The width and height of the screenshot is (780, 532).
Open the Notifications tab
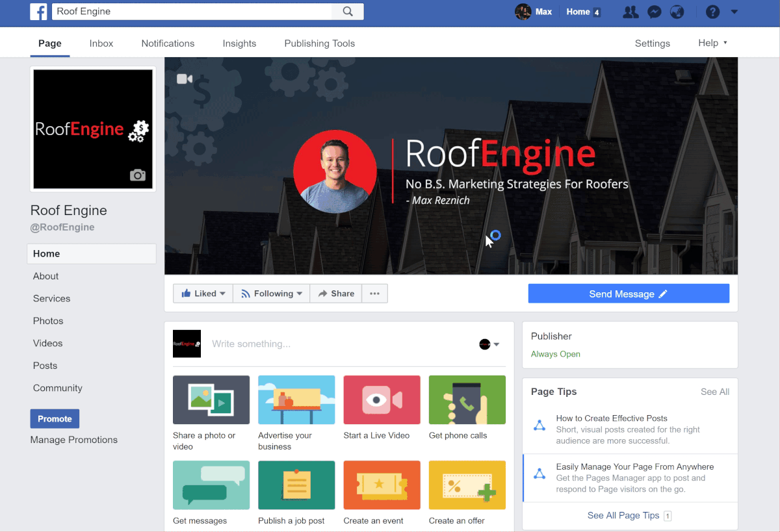(x=168, y=44)
